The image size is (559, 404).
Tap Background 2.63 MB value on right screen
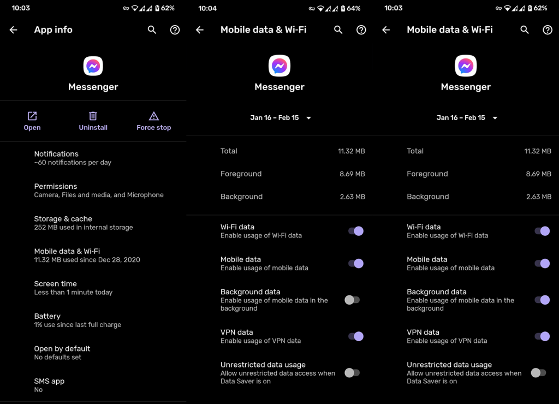coord(539,197)
